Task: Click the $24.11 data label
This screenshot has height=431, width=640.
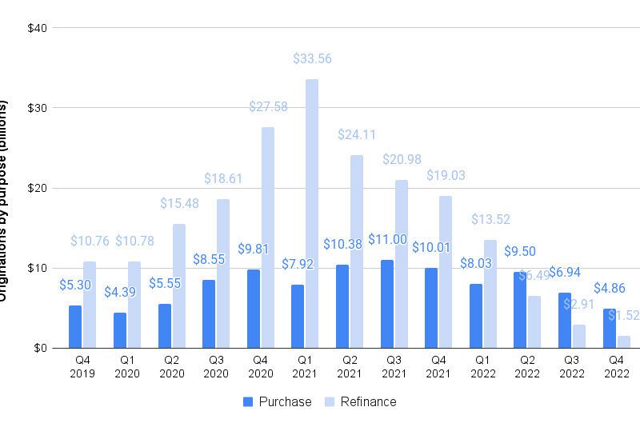Action: [356, 134]
